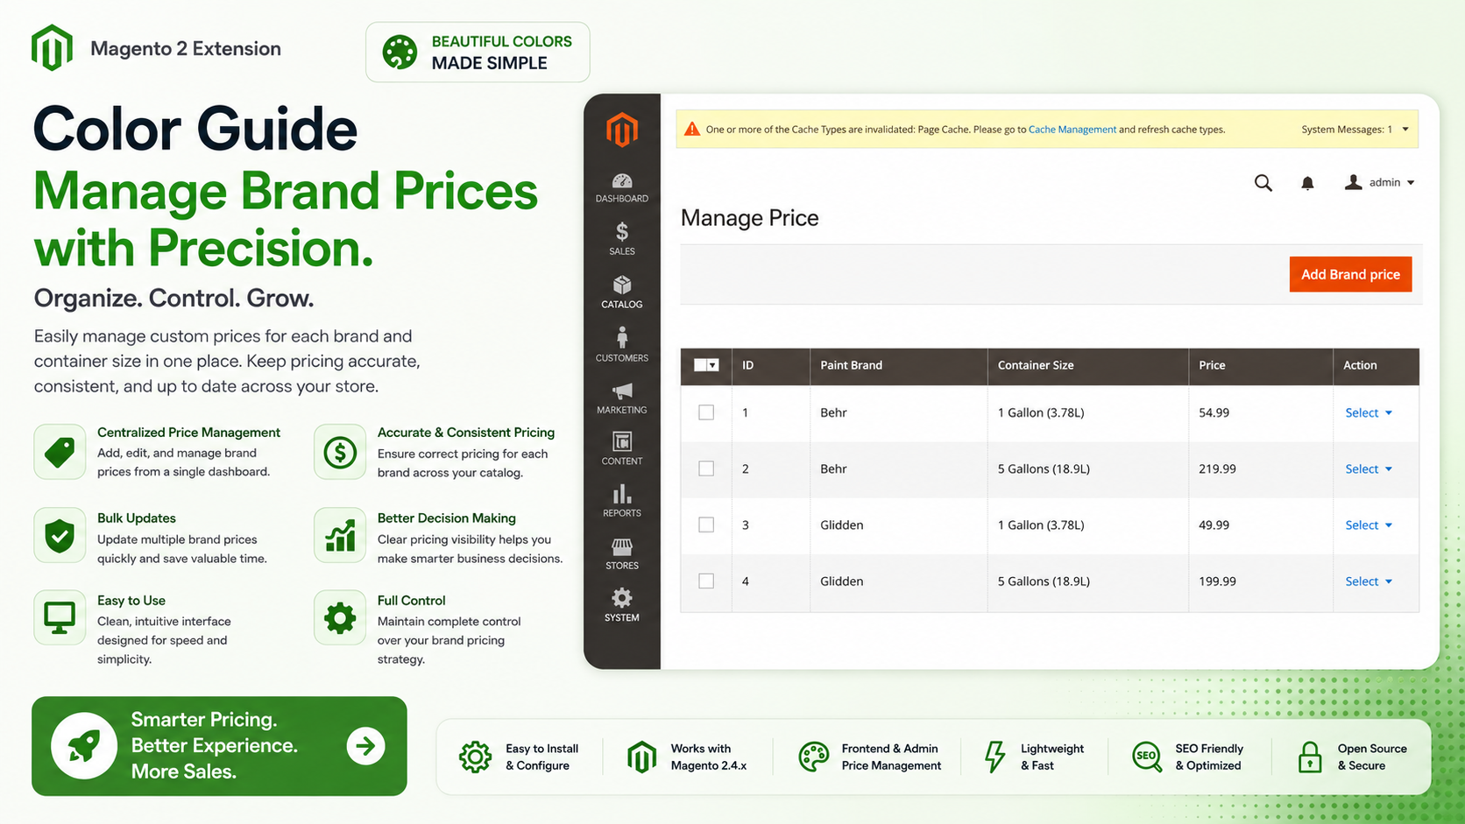The width and height of the screenshot is (1465, 824).
Task: Click the cache warning triangle icon
Action: coord(692,129)
